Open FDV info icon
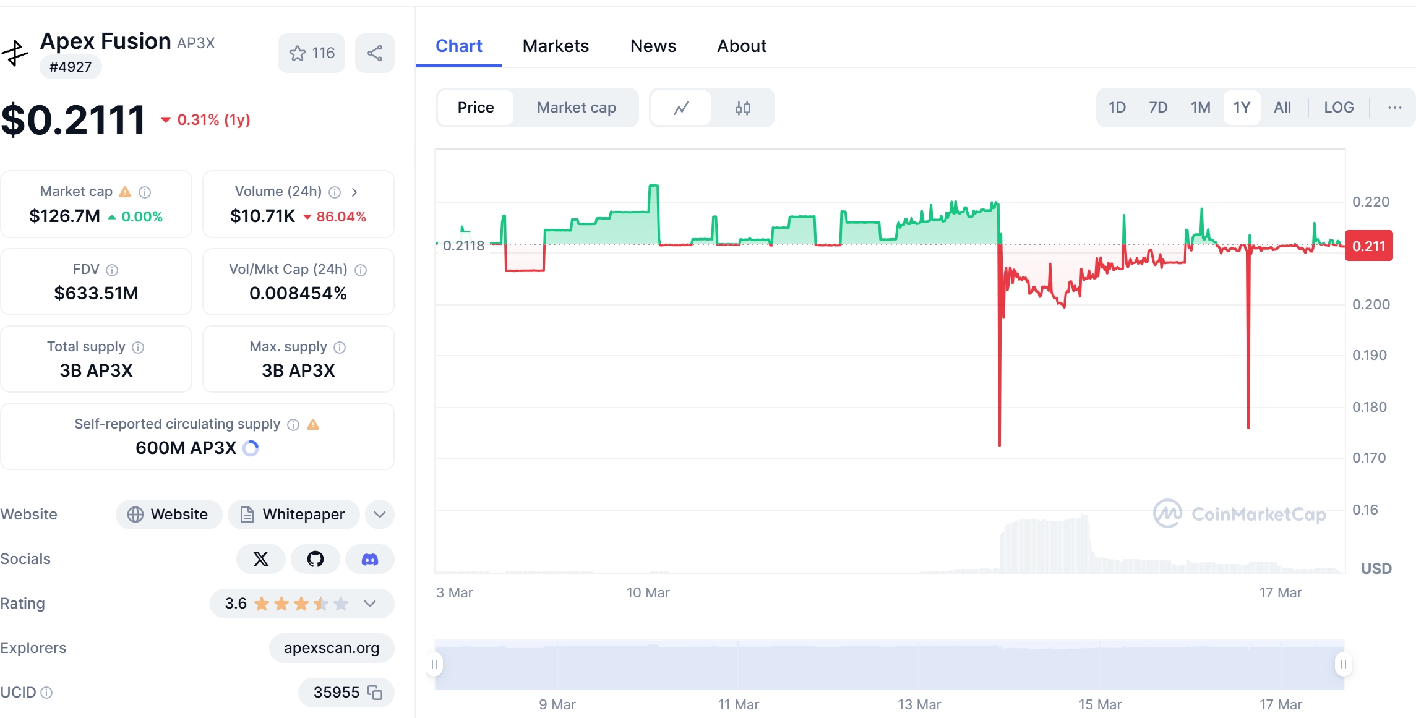 [112, 270]
